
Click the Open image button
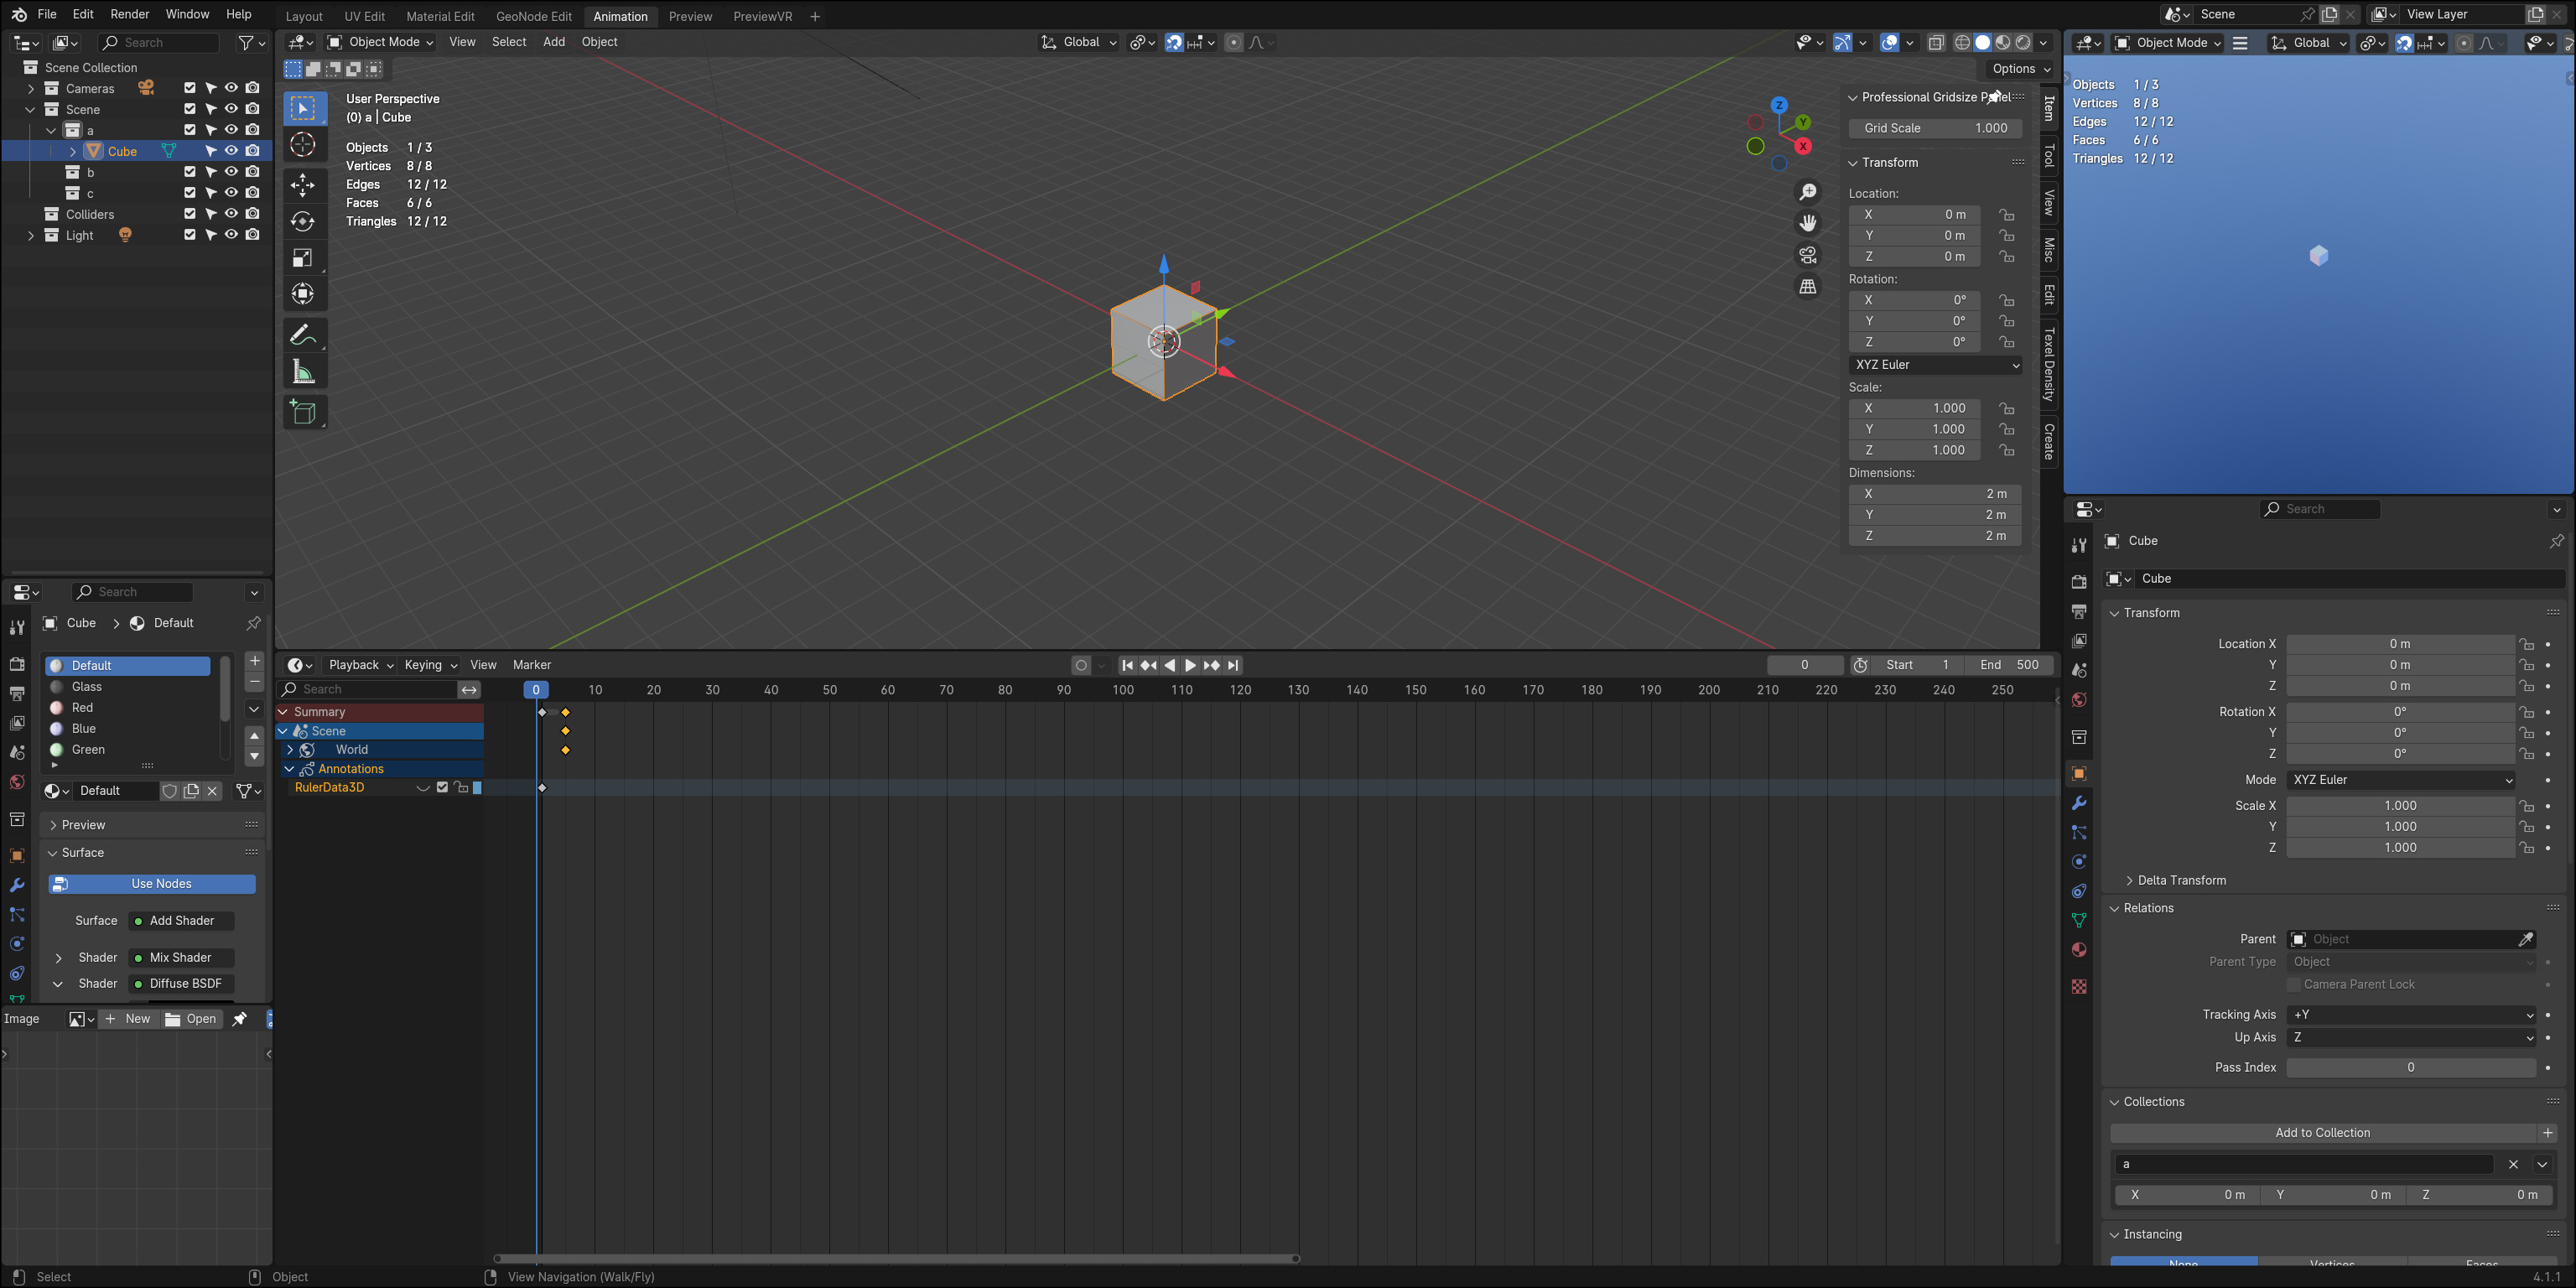point(191,1019)
